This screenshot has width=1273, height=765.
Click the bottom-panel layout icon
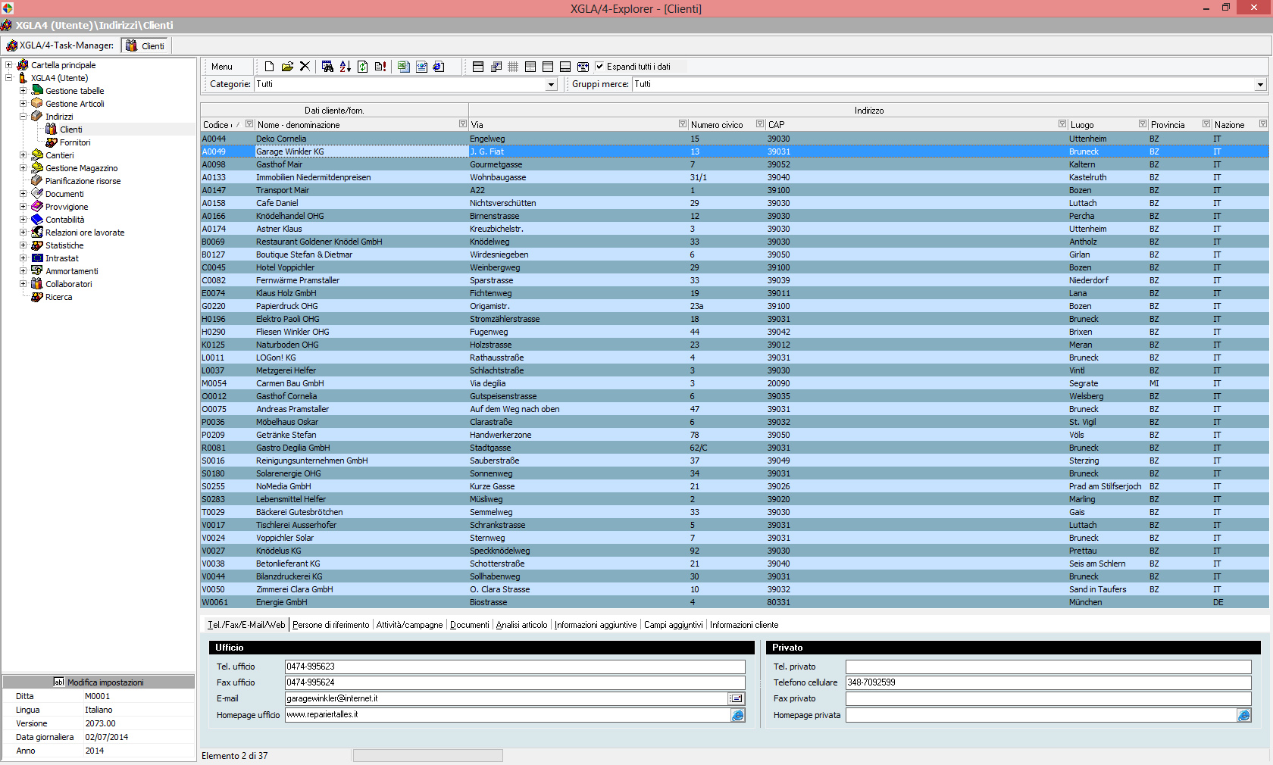coord(565,67)
